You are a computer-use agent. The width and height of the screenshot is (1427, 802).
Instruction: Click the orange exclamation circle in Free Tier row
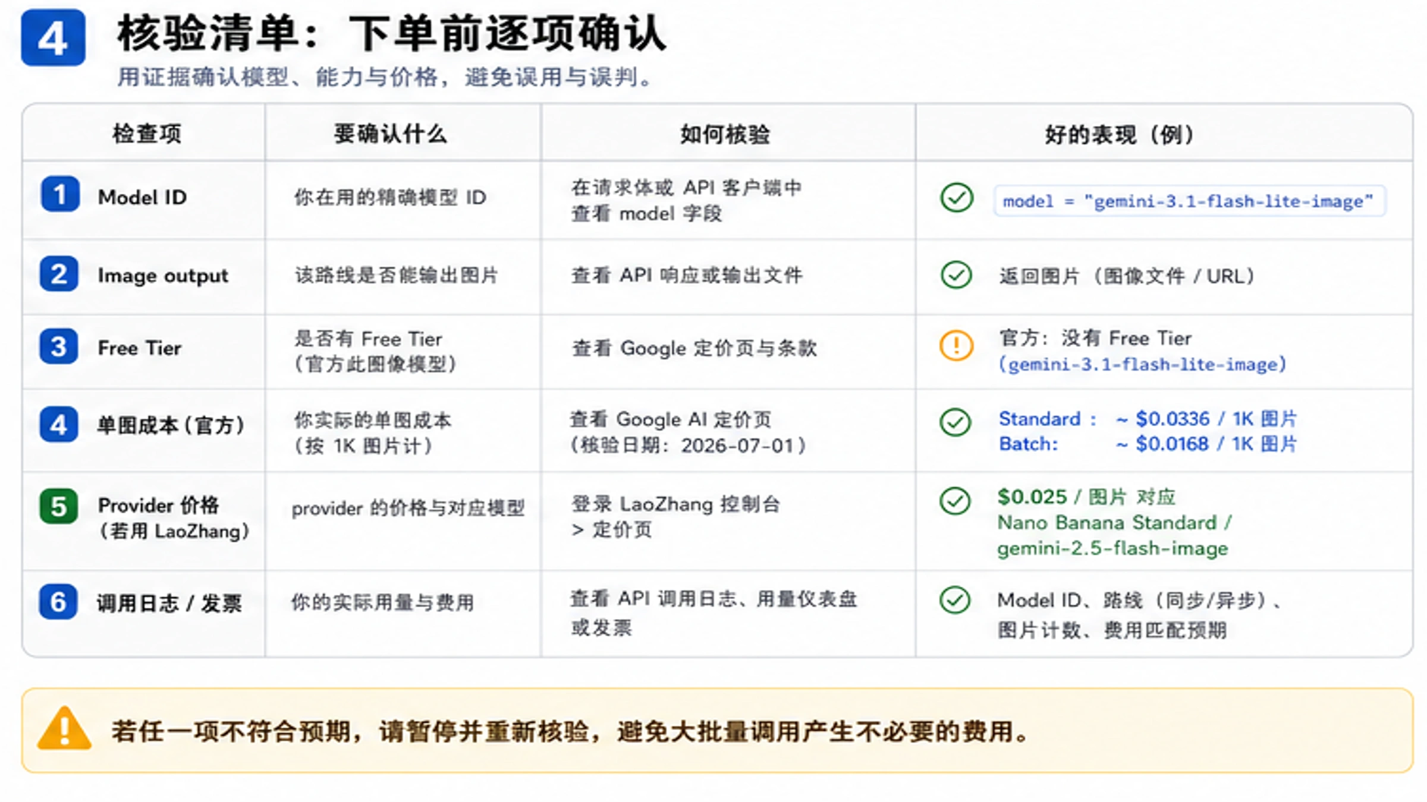coord(956,345)
